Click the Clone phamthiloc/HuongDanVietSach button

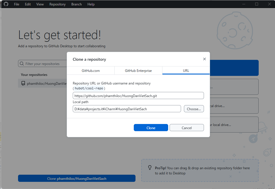pyautogui.click(x=77, y=178)
